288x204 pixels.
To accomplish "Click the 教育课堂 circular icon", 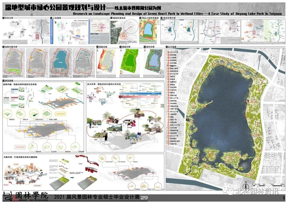I will pos(75,147).
